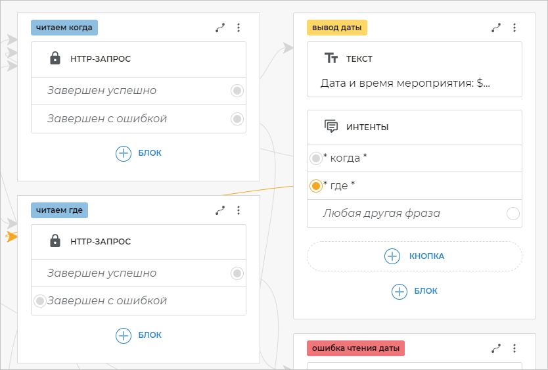The width and height of the screenshot is (548, 370).
Task: Select the connector of '* когда *' intent
Action: [x=316, y=158]
